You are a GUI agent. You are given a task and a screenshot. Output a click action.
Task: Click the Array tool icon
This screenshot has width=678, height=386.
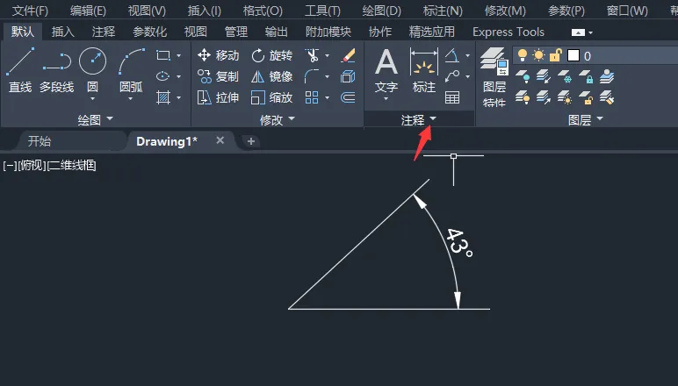coord(312,97)
